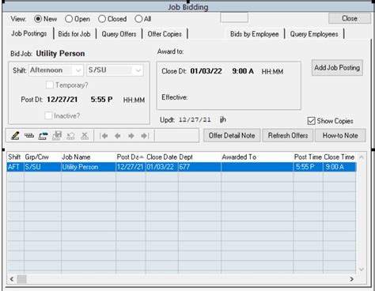Click the Refresh Offers button
This screenshot has height=291, width=375.
click(x=288, y=135)
